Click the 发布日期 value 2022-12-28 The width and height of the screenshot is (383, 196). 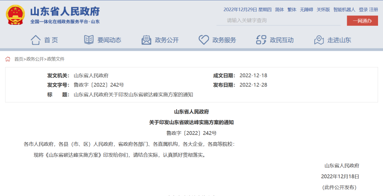point(253,85)
